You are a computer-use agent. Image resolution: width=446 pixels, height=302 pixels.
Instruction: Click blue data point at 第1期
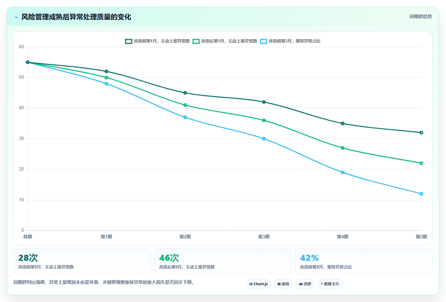click(106, 84)
